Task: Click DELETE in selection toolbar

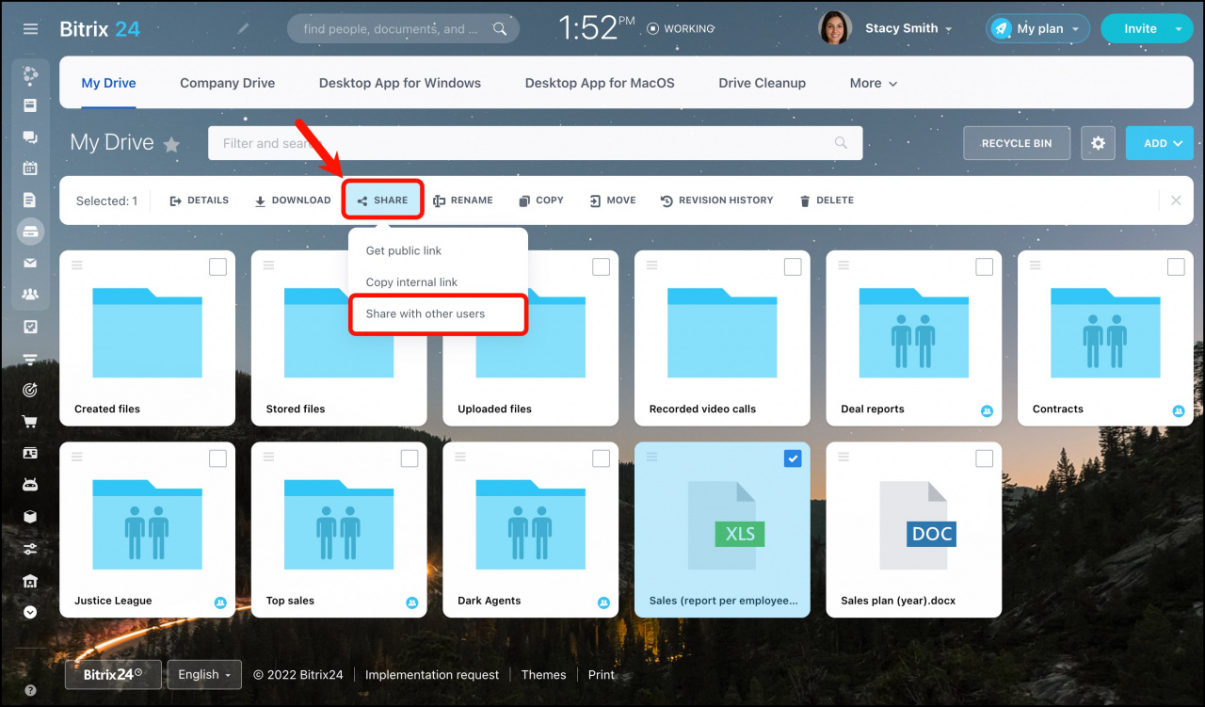Action: [827, 201]
